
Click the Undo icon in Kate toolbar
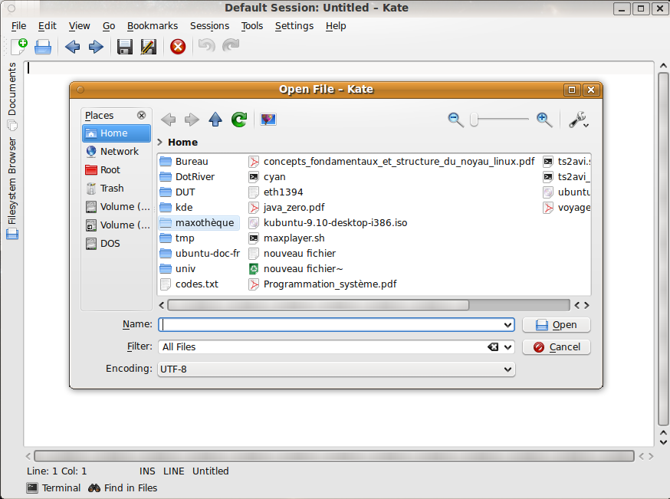pos(207,45)
